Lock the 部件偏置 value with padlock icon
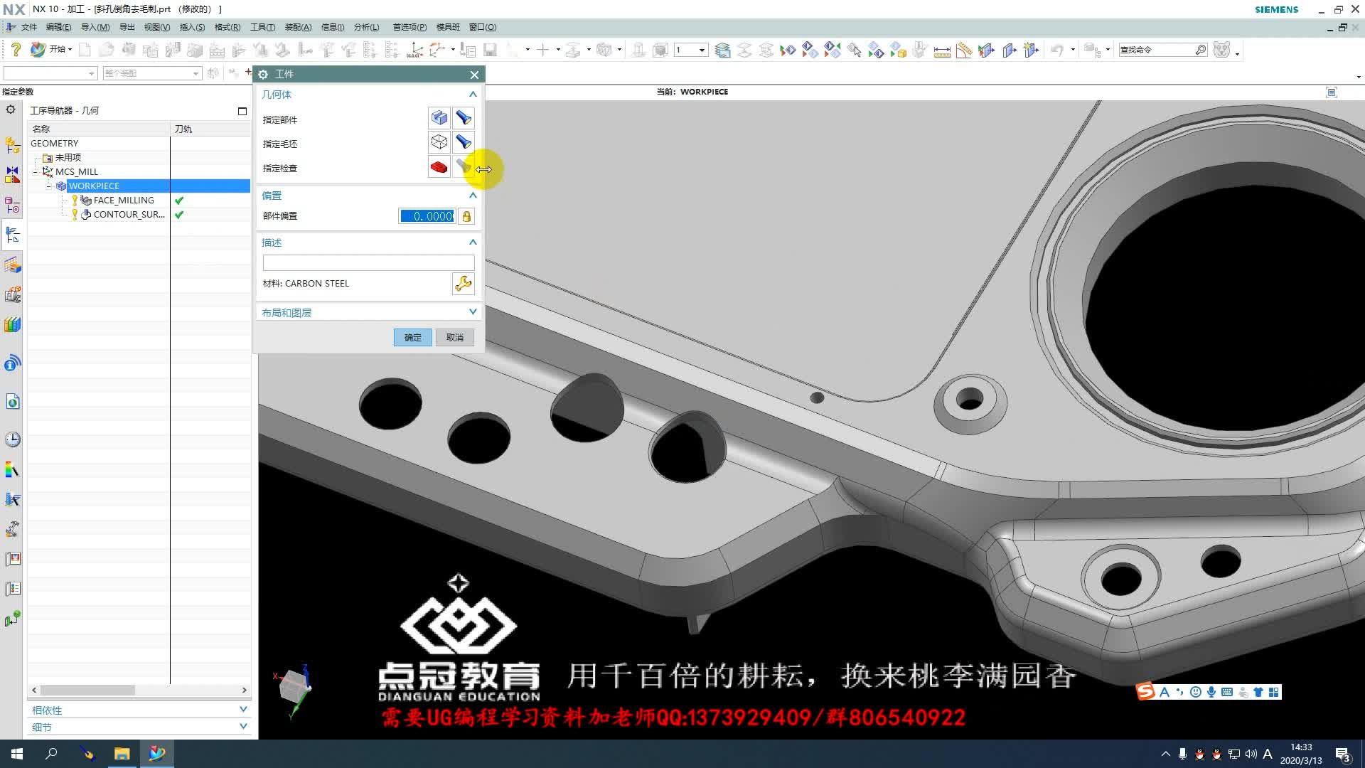This screenshot has height=768, width=1365. (466, 216)
